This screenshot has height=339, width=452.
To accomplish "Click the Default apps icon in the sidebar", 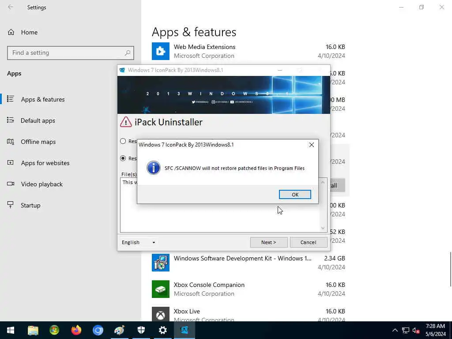I will (x=11, y=120).
